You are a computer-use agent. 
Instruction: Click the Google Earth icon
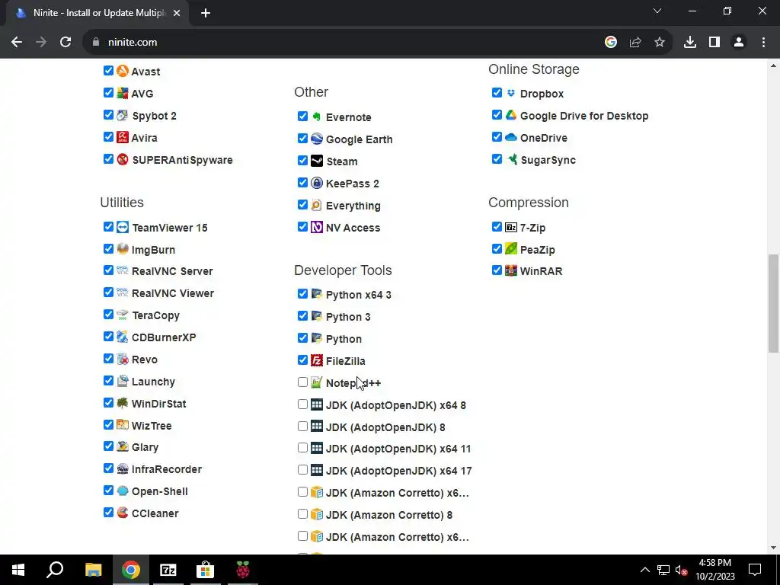[x=317, y=139]
